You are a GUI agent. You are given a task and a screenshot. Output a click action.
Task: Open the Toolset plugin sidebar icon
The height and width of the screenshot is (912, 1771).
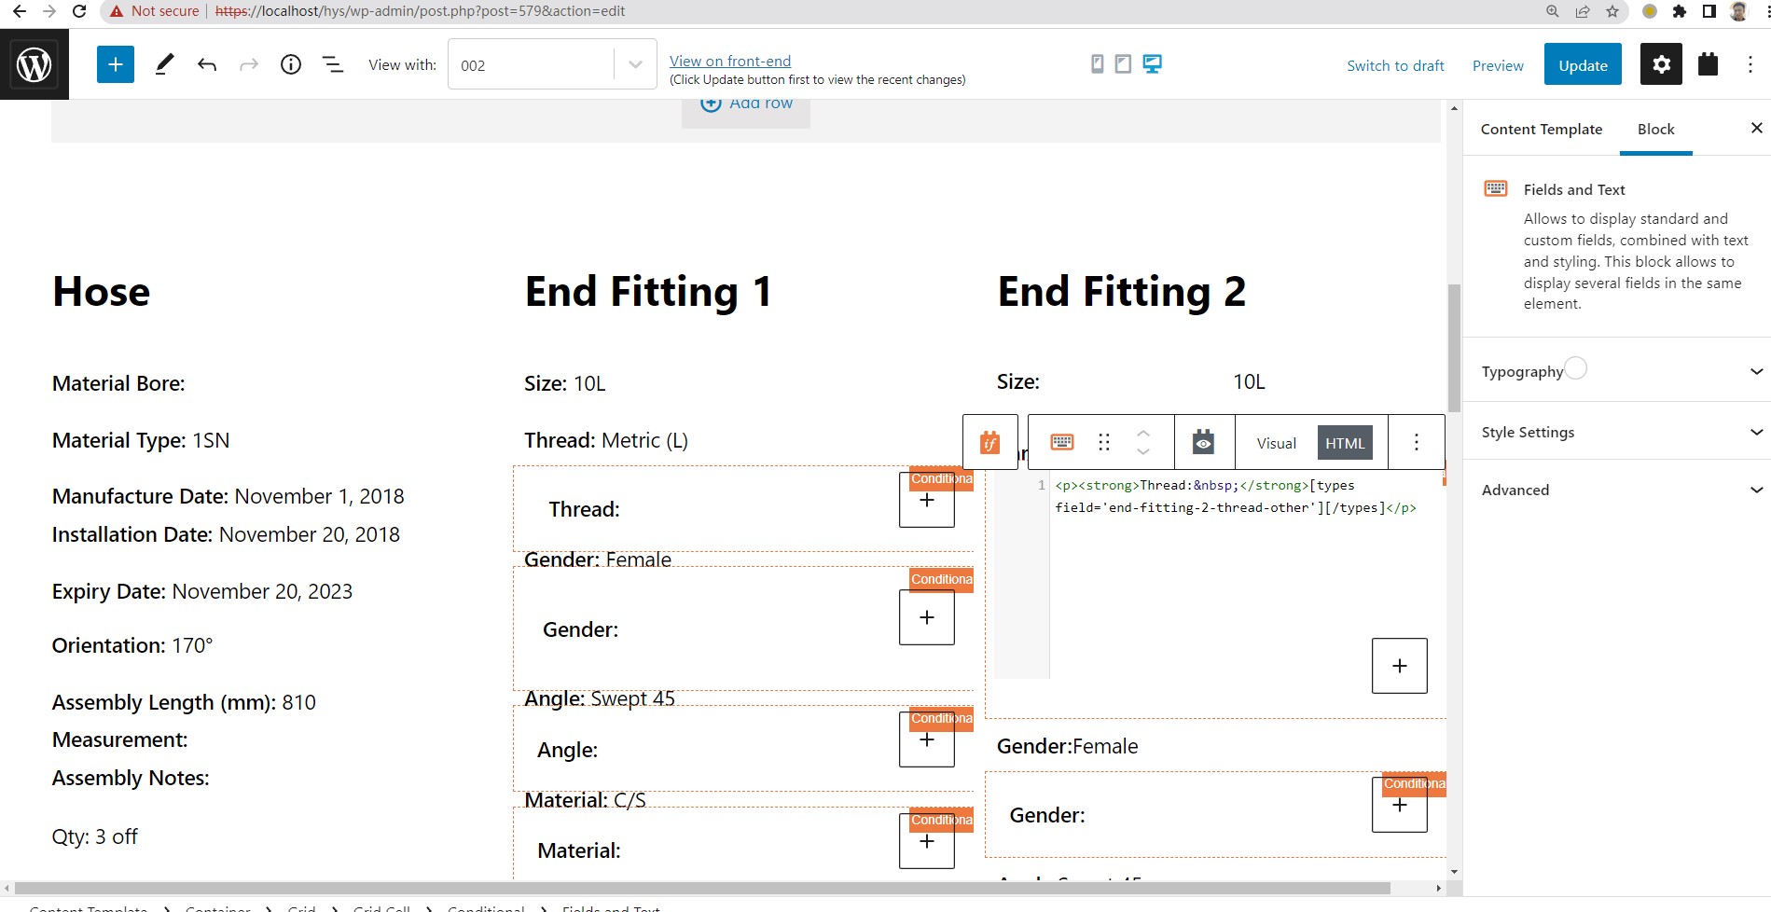click(1708, 64)
